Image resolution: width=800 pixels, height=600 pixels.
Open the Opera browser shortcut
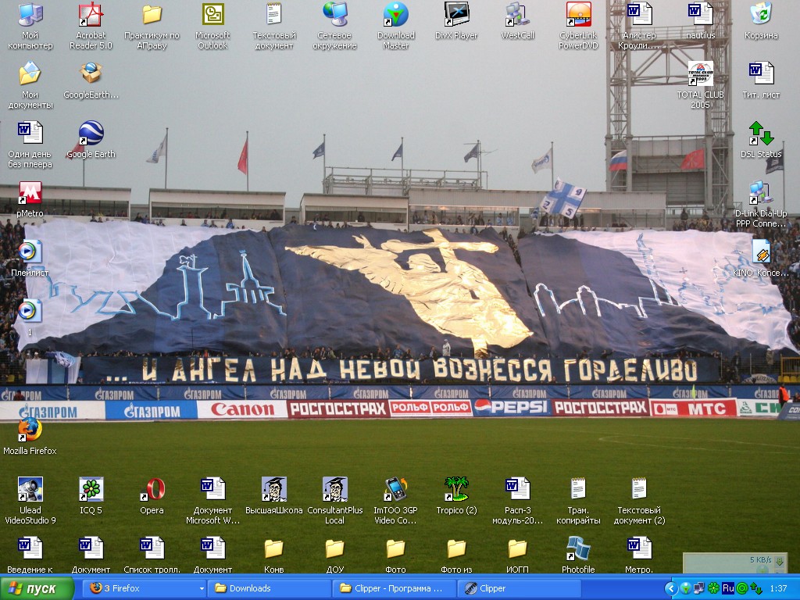coord(152,490)
